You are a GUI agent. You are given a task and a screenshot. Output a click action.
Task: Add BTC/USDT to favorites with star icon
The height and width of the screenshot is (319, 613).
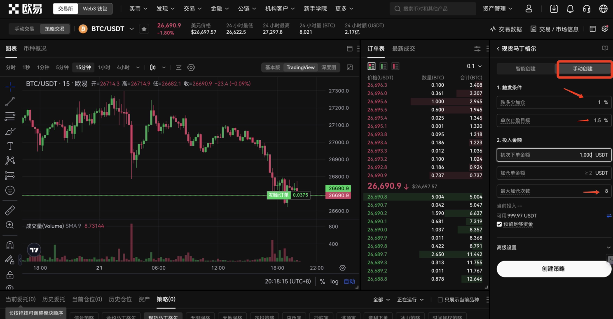(x=144, y=29)
